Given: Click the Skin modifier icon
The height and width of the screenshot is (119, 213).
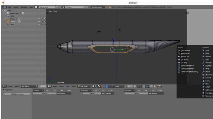Looking at the screenshot, I should tap(203, 84).
